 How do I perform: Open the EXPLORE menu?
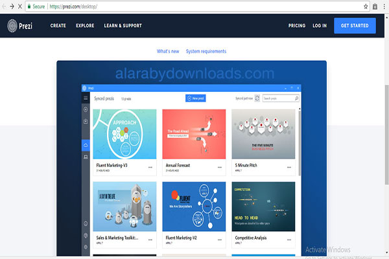[85, 26]
